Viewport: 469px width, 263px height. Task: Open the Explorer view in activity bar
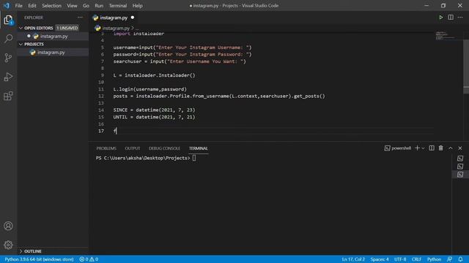8,20
